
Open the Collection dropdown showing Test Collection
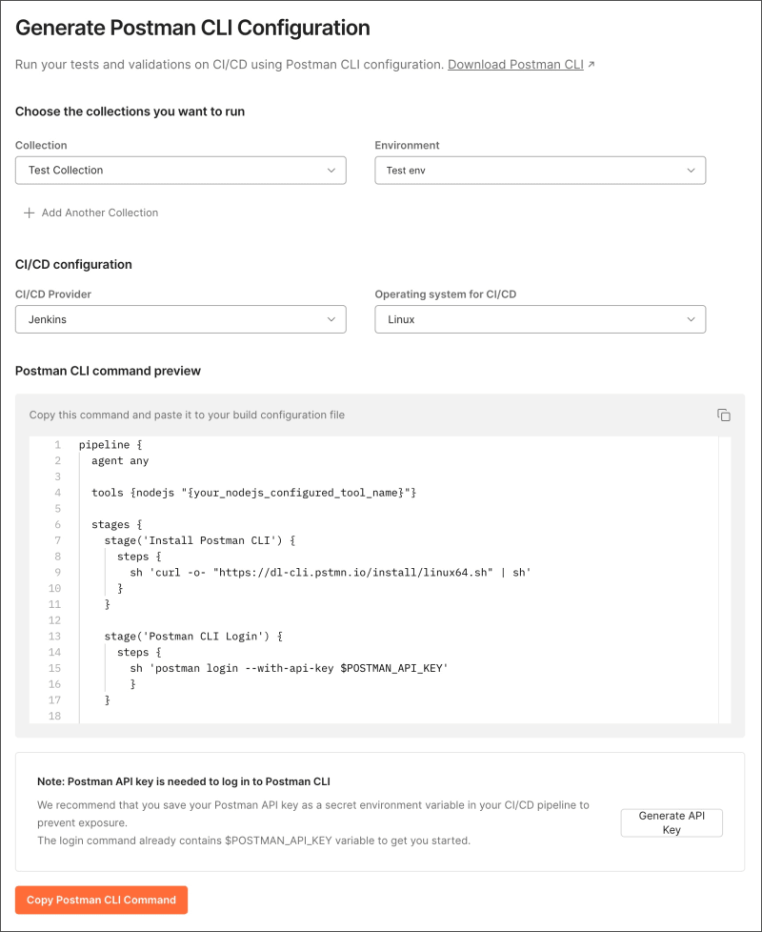click(181, 170)
